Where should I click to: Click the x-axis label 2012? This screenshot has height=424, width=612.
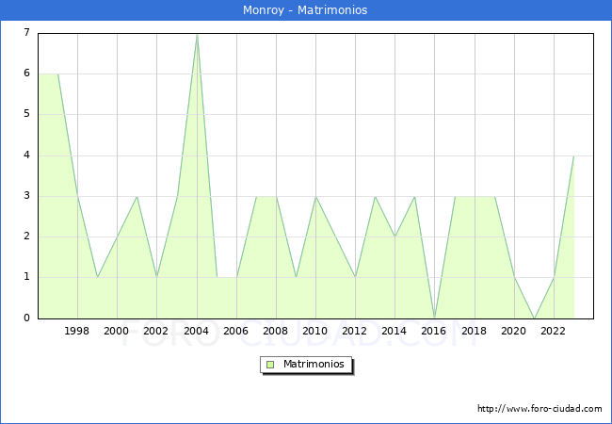pyautogui.click(x=354, y=331)
